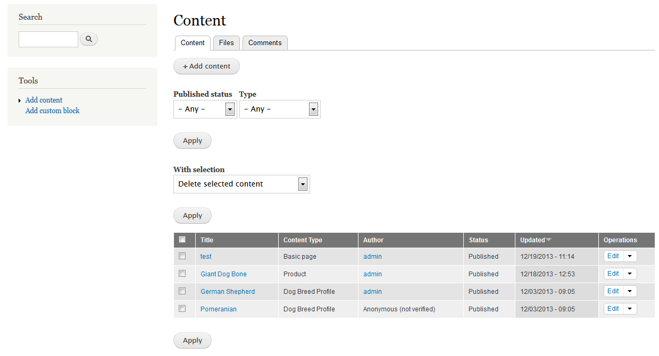659x356 pixels.
Task: Click the Add content button
Action: click(206, 66)
